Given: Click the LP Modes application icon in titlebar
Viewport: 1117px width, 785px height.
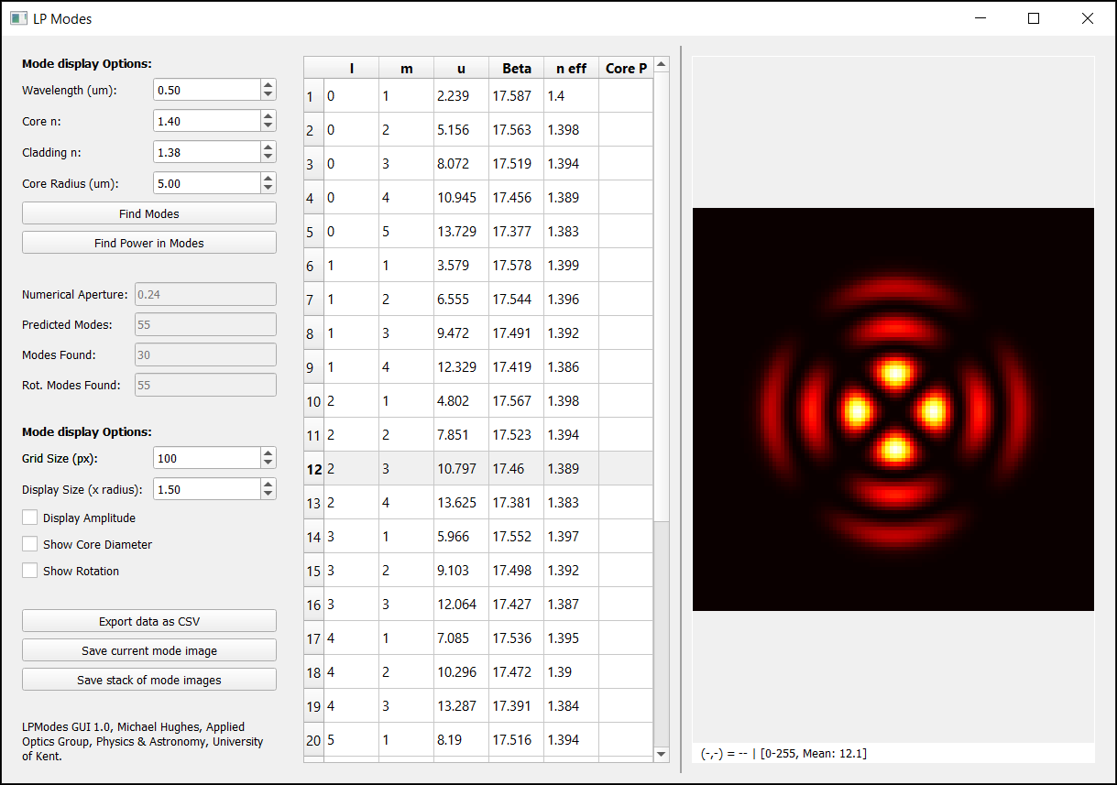Looking at the screenshot, I should coord(18,18).
